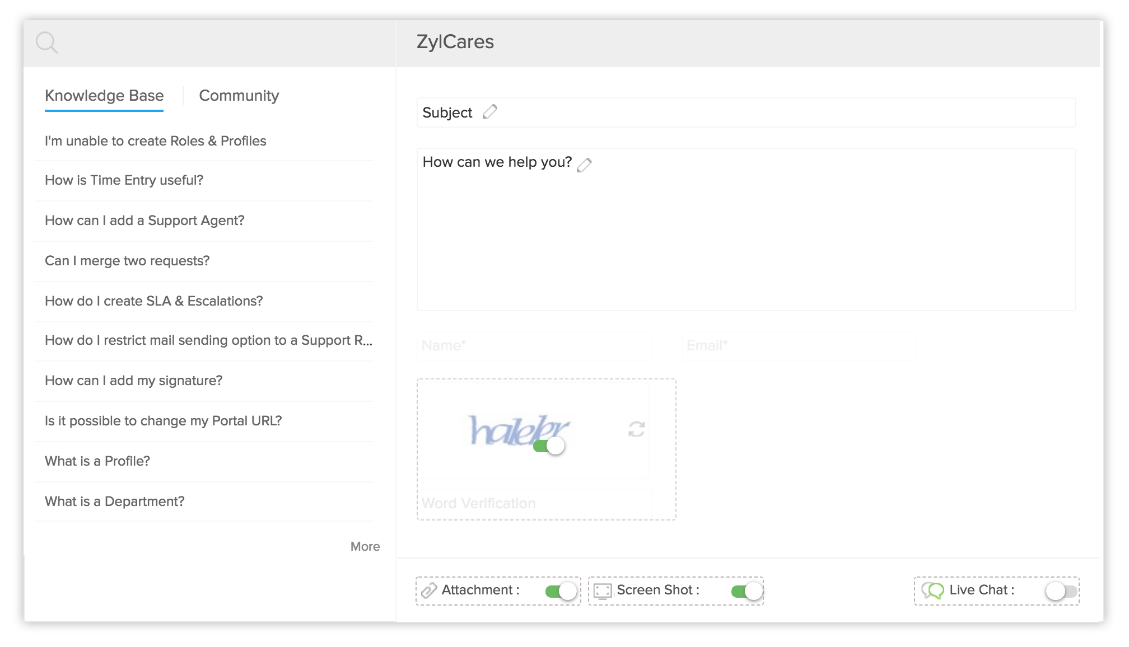Disable the Attachment toggle
Viewport: 1129px width, 647px height.
point(561,591)
